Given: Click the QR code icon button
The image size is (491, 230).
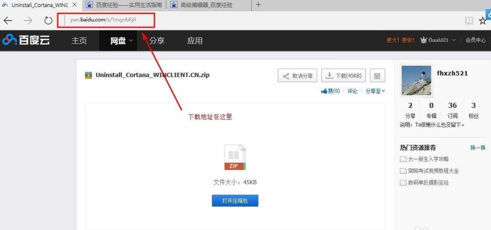Looking at the screenshot, I should pos(377,76).
